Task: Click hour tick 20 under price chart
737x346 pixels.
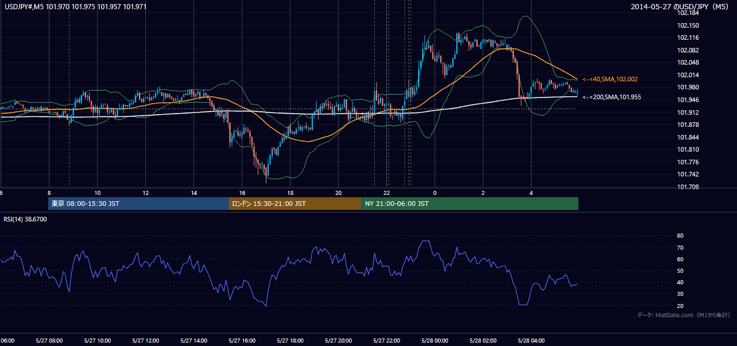Action: click(339, 193)
